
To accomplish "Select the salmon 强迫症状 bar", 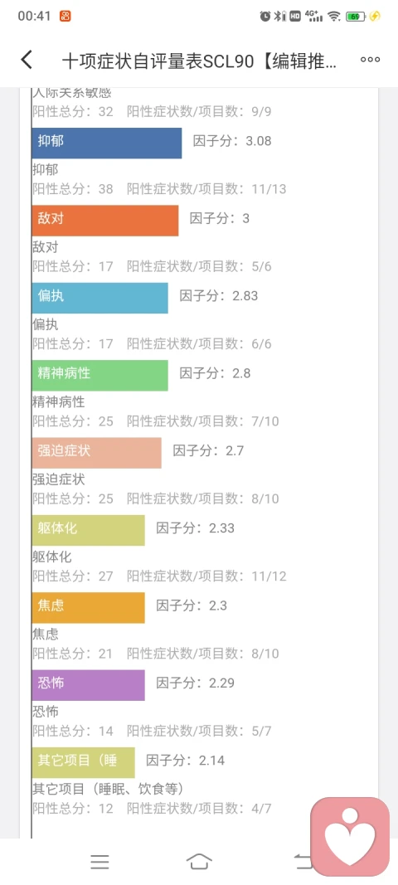I will click(x=96, y=452).
